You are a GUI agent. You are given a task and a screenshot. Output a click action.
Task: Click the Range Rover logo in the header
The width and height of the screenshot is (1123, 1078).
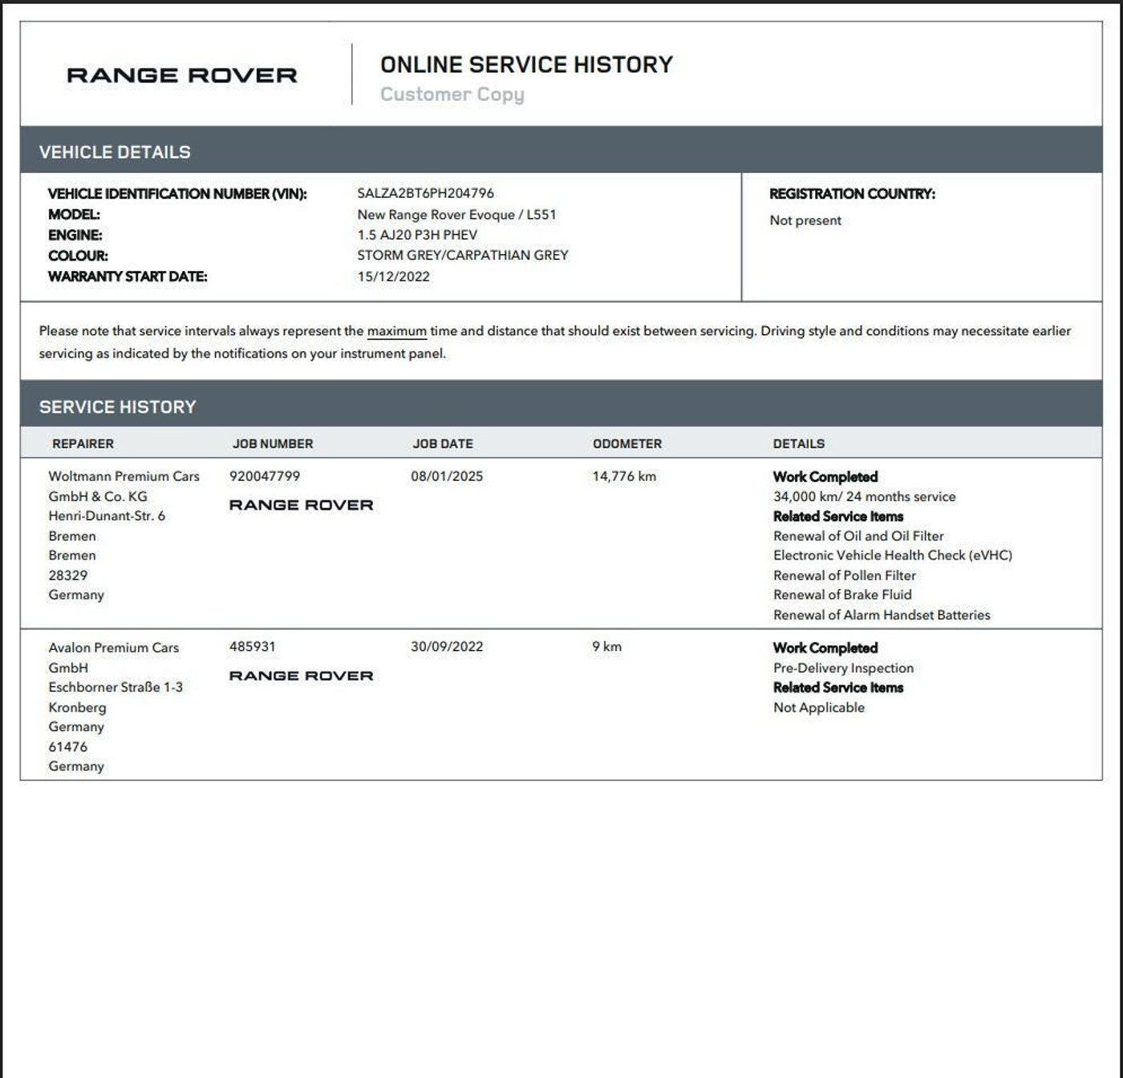click(182, 75)
